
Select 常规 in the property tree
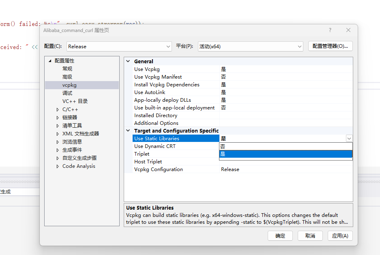pos(67,69)
